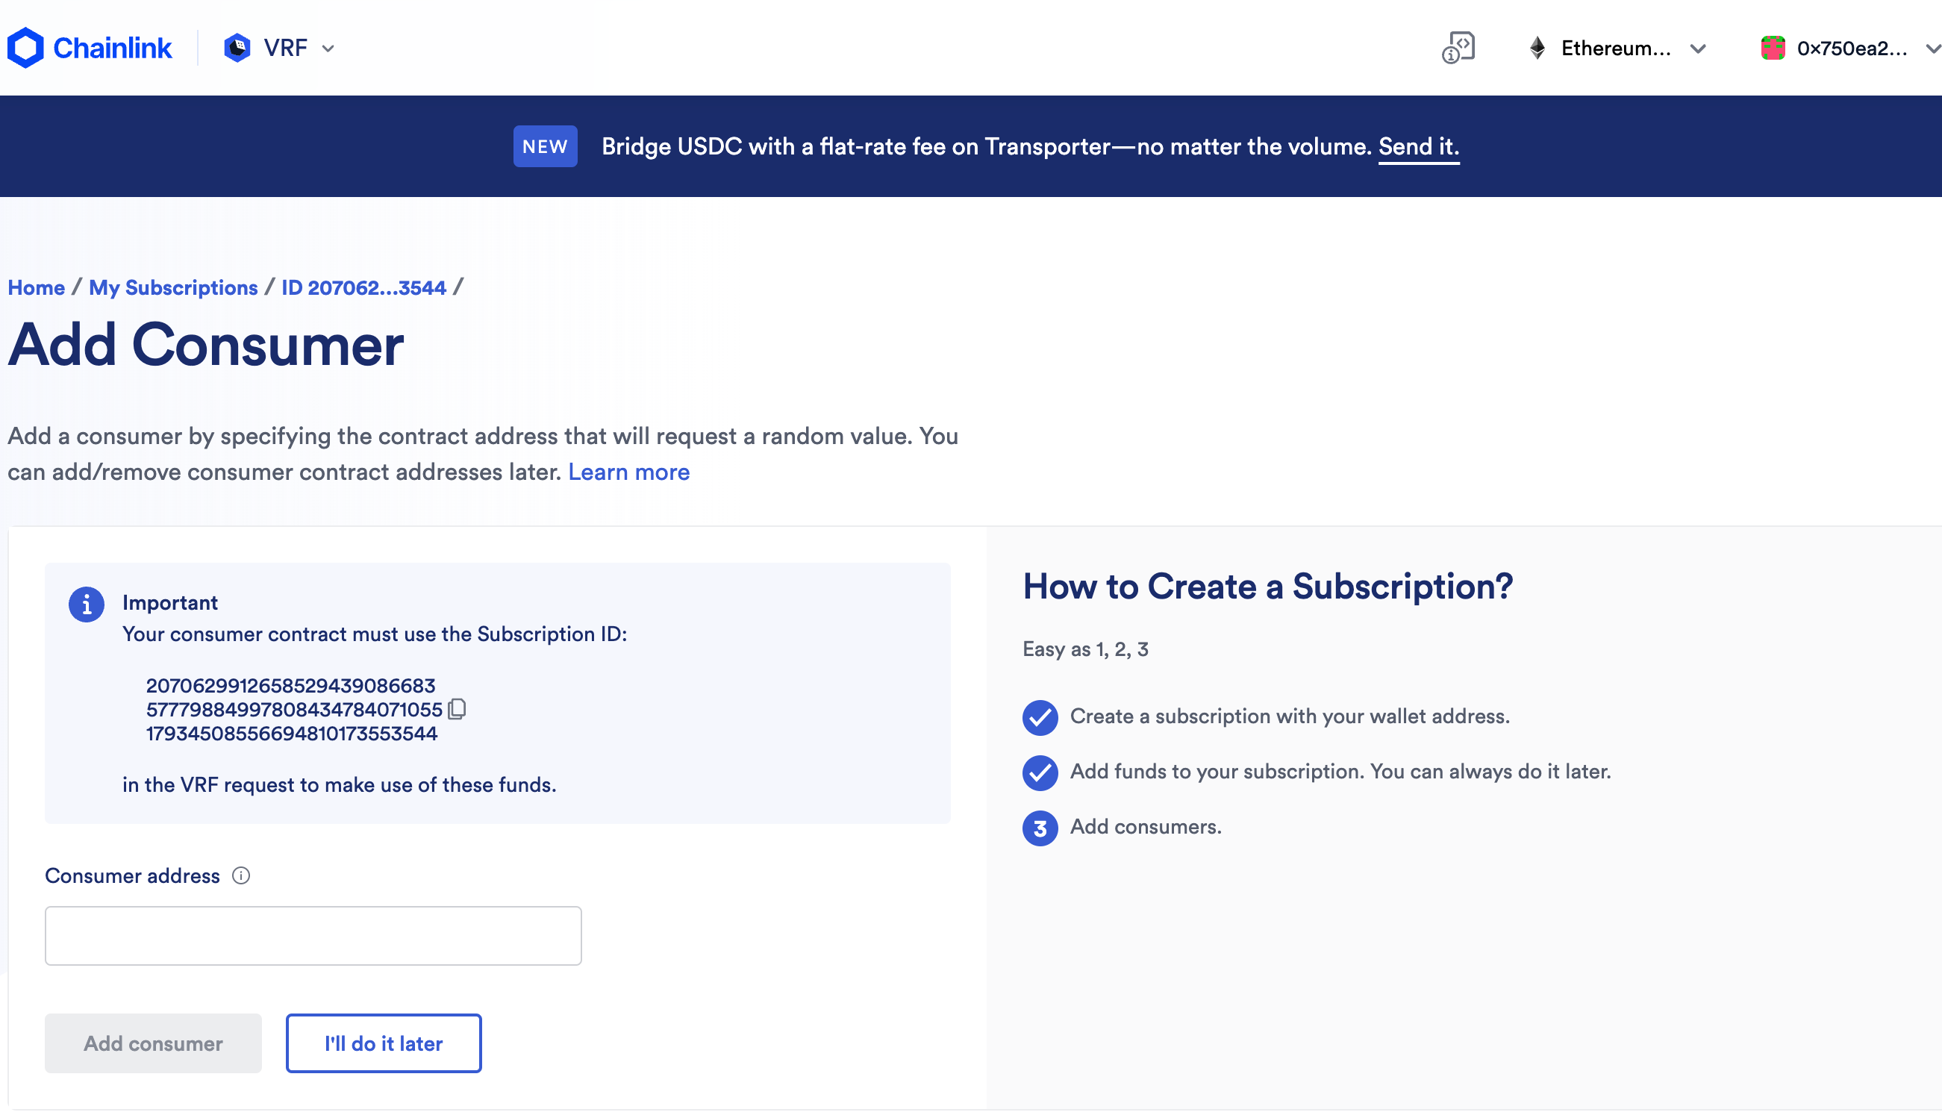Screen dimensions: 1942x1115
Task: Click How to Create a Subscription? heading
Action: point(1267,587)
